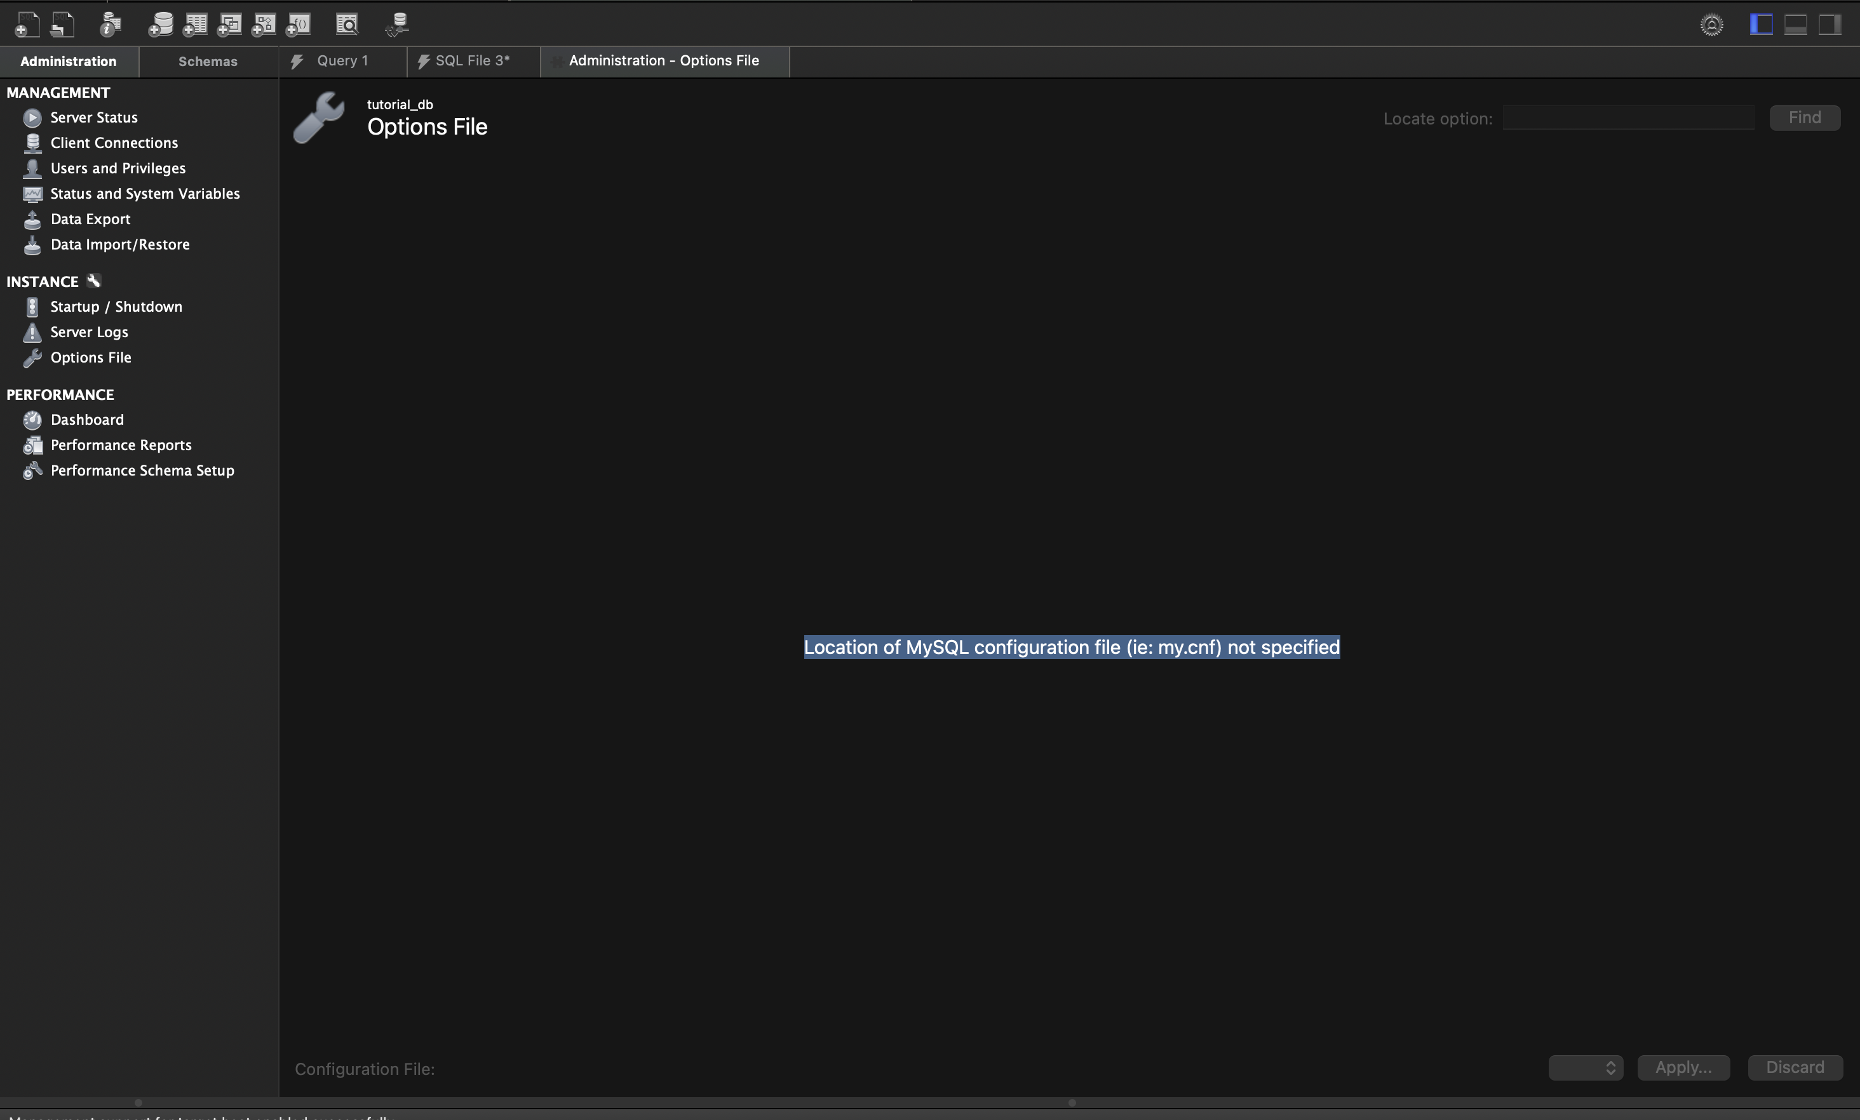Click the PERFORMANCE section header
Viewport: 1860px width, 1120px height.
(x=60, y=395)
